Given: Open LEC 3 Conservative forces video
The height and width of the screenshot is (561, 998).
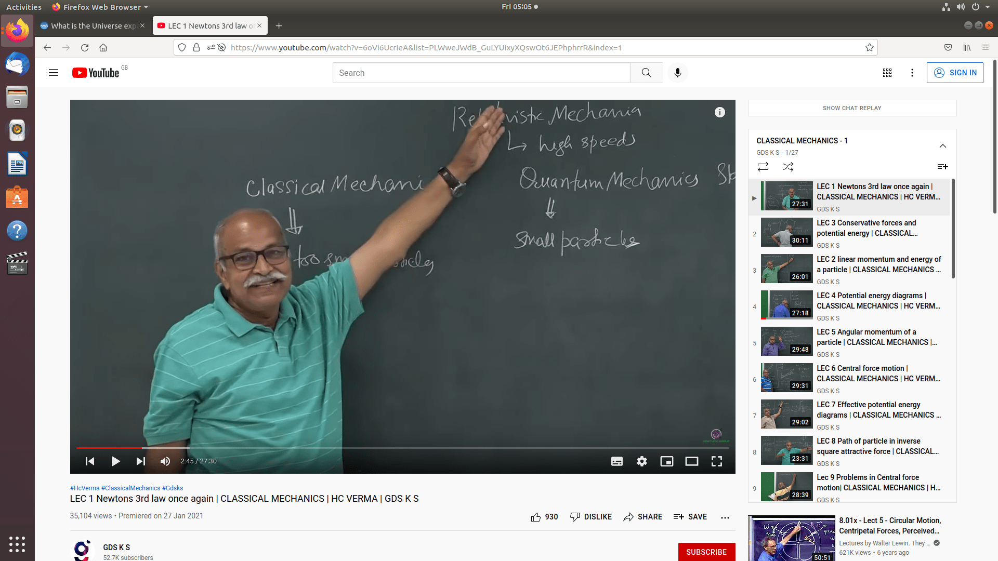Looking at the screenshot, I should click(850, 234).
